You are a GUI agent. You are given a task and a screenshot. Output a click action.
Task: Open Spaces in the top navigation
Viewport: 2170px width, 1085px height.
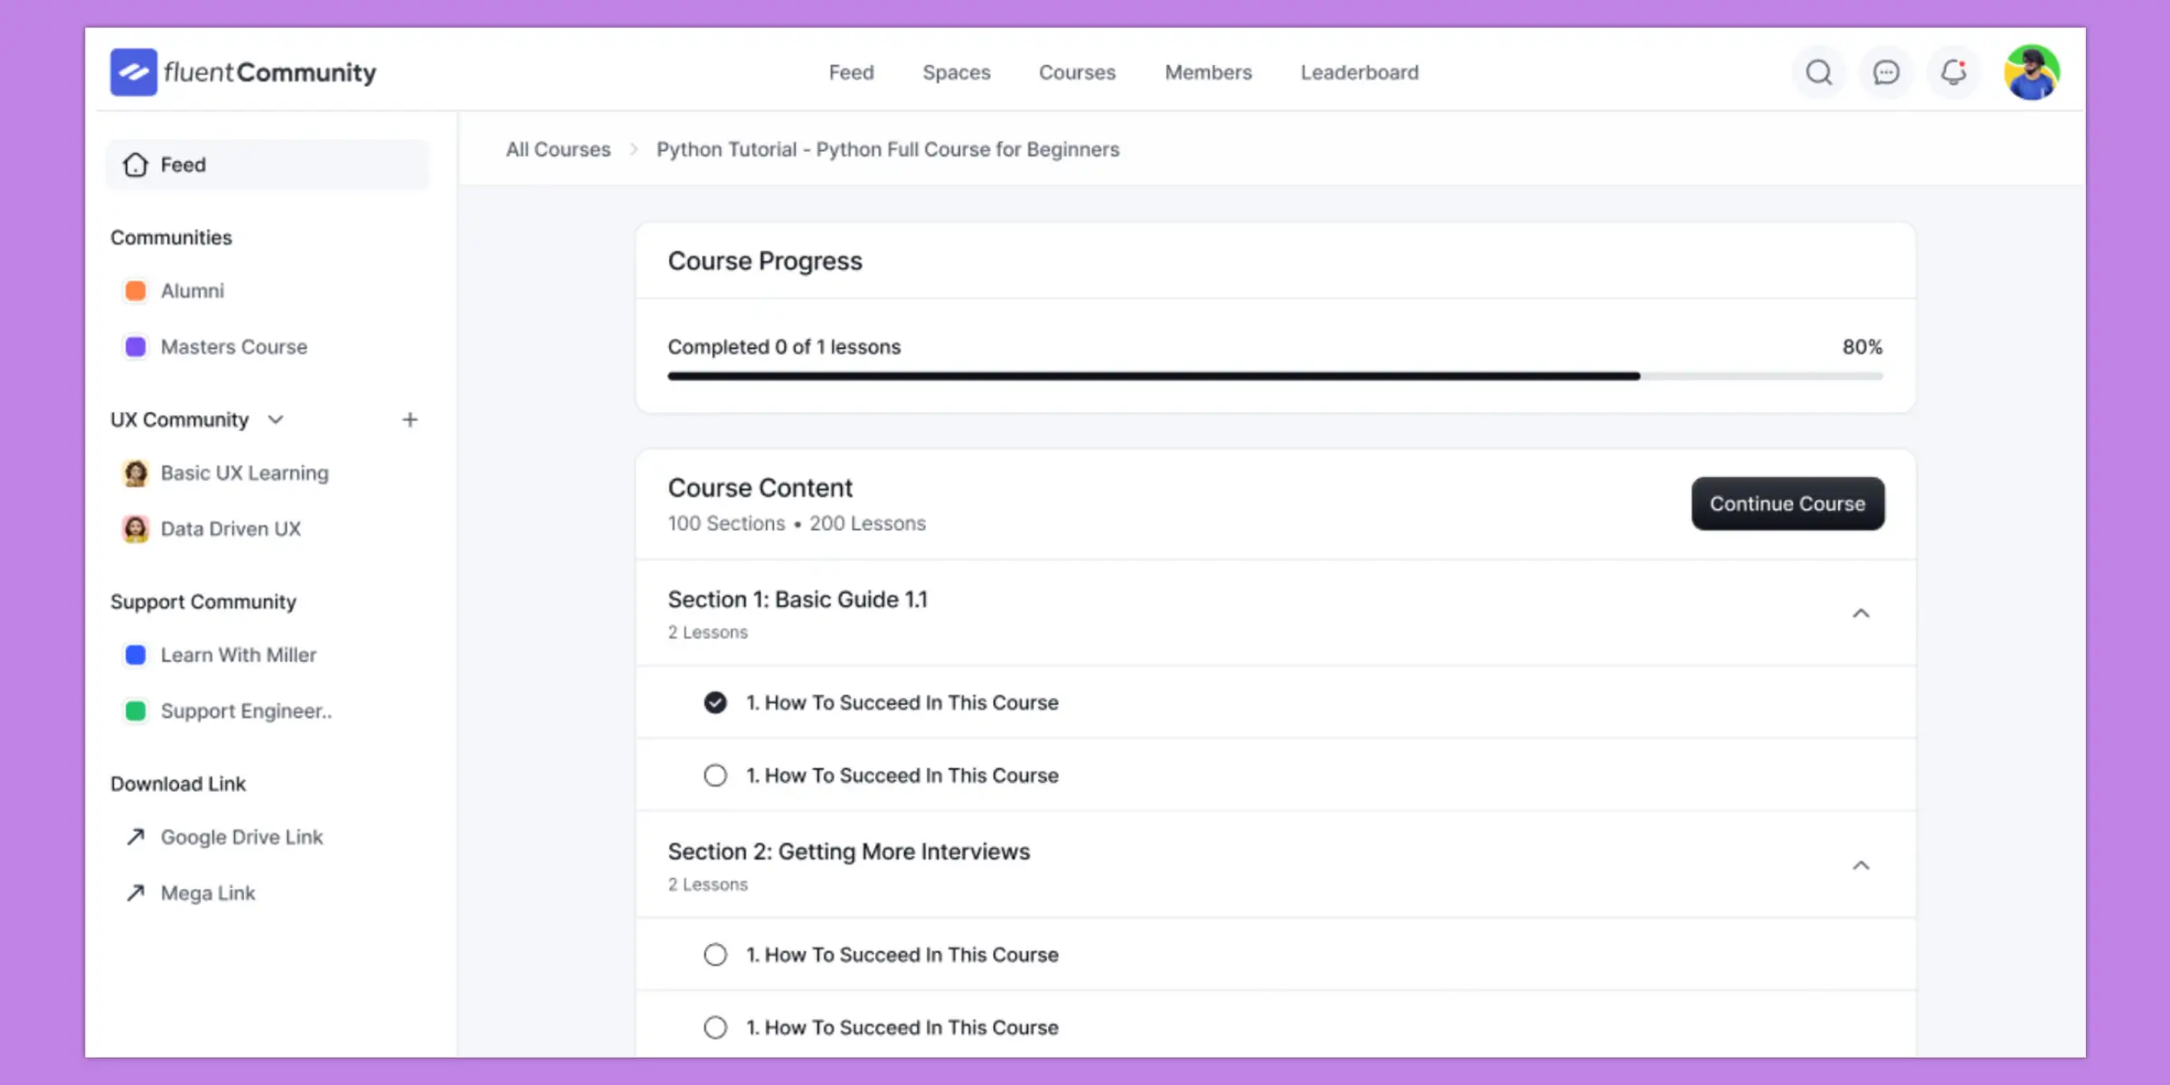click(x=957, y=72)
